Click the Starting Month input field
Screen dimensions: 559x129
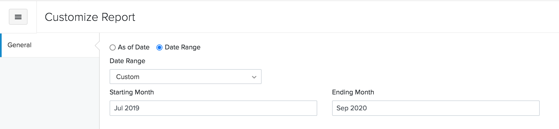213,108
